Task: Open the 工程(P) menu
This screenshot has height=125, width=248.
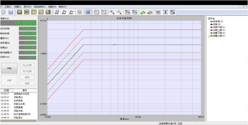Action: tap(8, 7)
